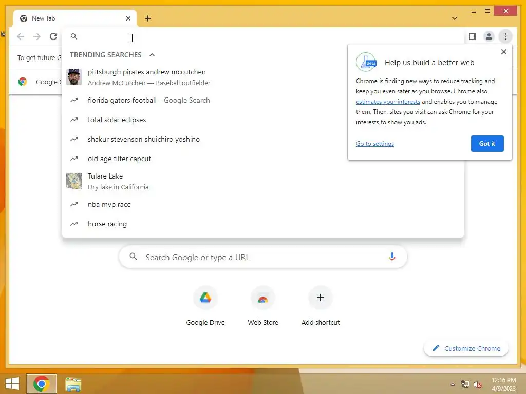526x394 pixels.
Task: Open Chrome's three-dot menu
Action: tap(505, 36)
